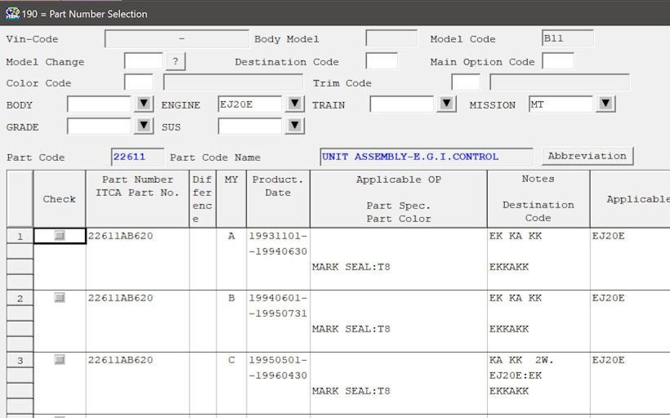Click 22611AB620 in row 3
Image resolution: width=670 pixels, height=418 pixels.
[120, 360]
